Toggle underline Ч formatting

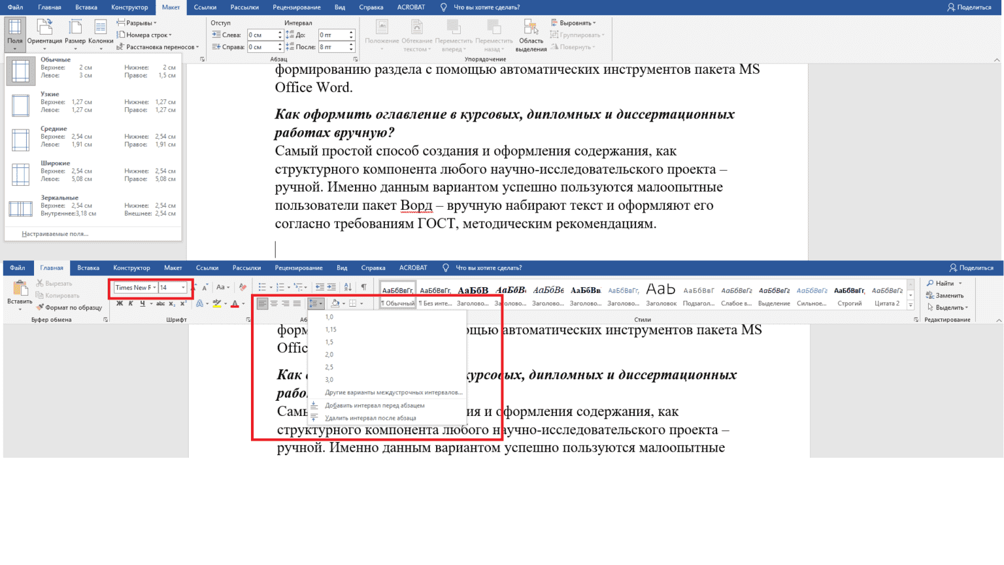click(x=143, y=303)
